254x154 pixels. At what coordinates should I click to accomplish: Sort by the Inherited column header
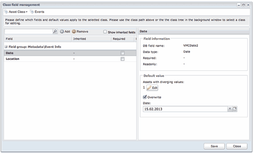click(91, 39)
